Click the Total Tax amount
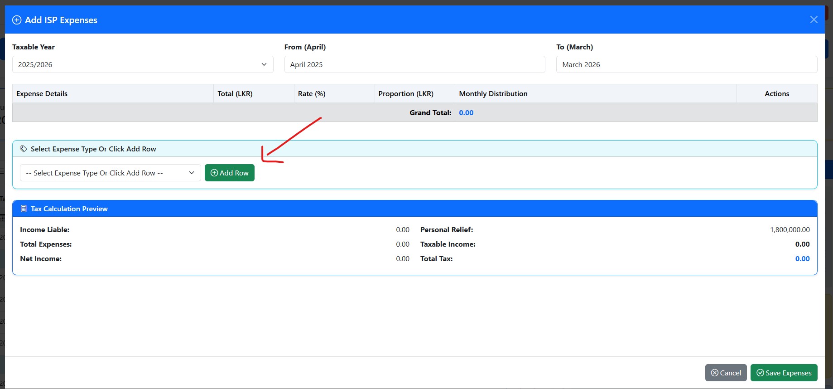 coord(802,258)
